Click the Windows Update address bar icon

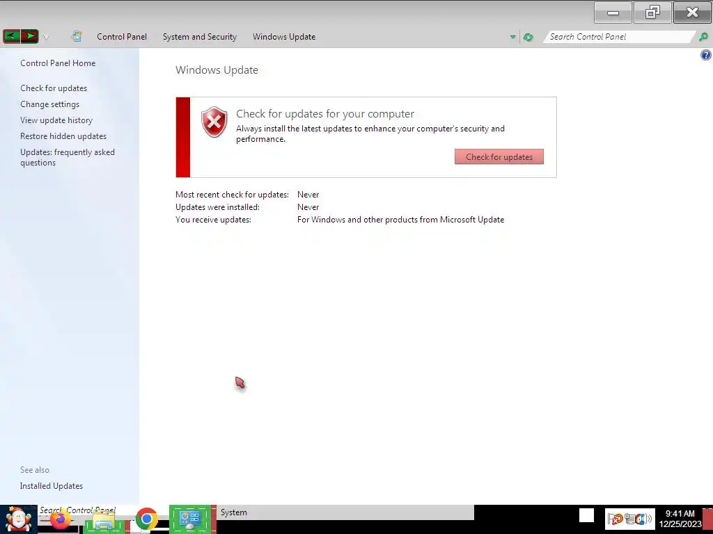(x=77, y=36)
